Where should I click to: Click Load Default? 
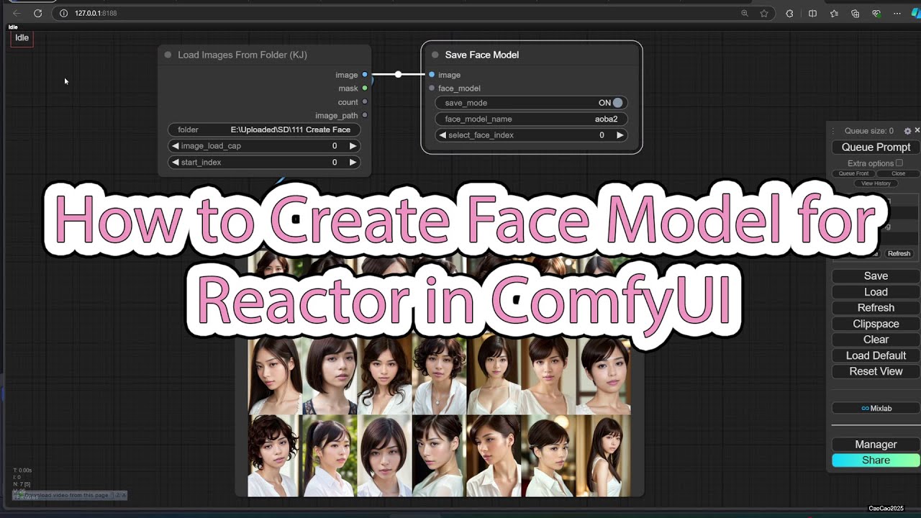(x=876, y=355)
